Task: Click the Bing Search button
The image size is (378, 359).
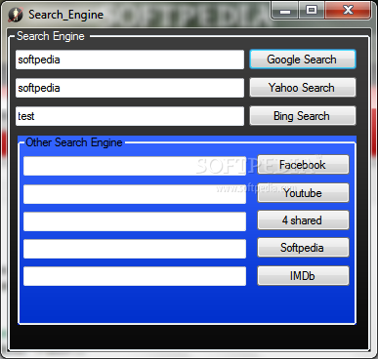Action: [303, 116]
